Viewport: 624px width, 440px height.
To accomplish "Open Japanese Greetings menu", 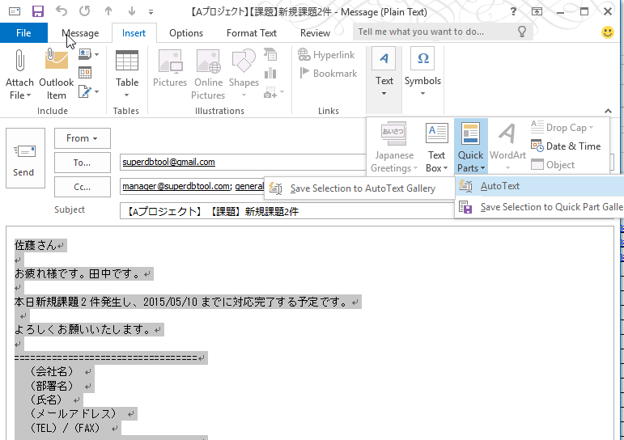I will pos(394,147).
